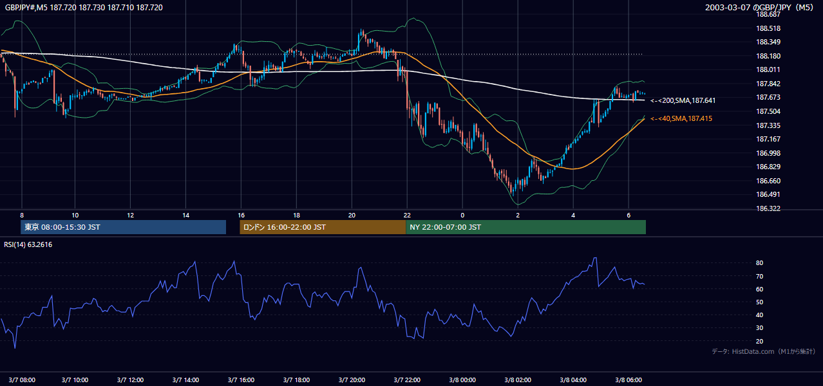Screen dimensions: 823x386
Task: Select the 2003-03-07 GBP/JPY (M5) chart heading
Action: pos(761,8)
